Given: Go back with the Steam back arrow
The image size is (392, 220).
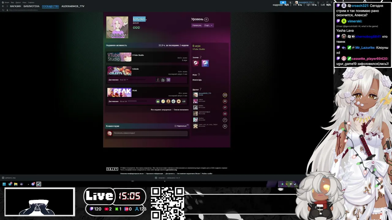Looking at the screenshot, I should coord(3,6).
